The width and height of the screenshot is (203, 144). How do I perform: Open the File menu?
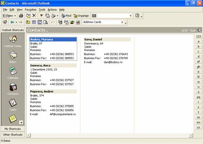pyautogui.click(x=5, y=10)
